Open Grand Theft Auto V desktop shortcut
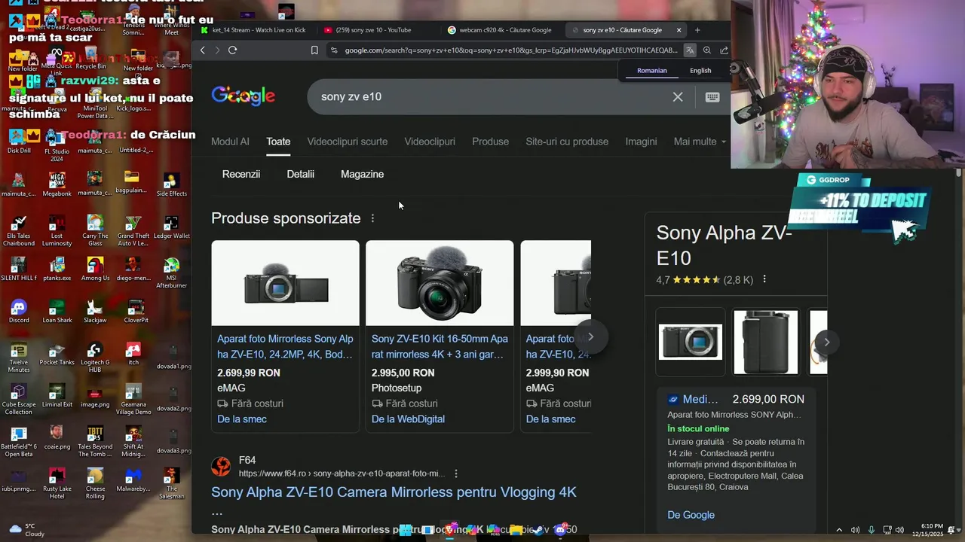Image resolution: width=965 pixels, height=542 pixels. point(133,230)
